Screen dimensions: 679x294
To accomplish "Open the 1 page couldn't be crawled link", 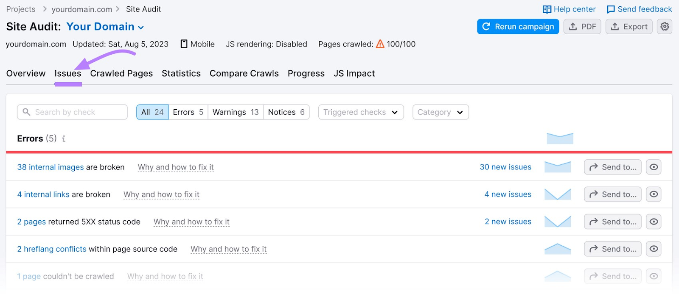I will 29,276.
